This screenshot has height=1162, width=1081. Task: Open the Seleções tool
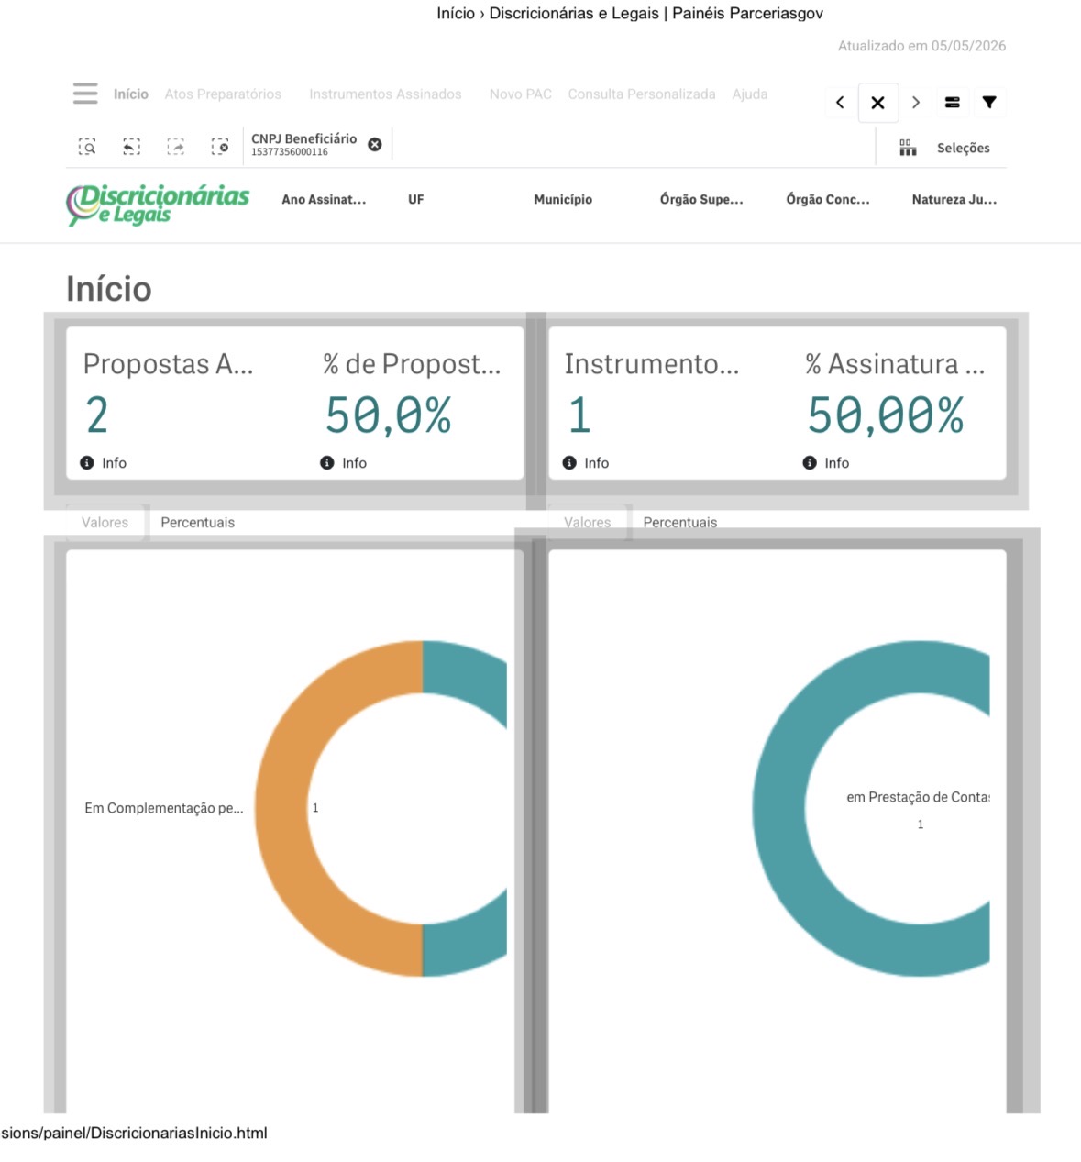(964, 148)
